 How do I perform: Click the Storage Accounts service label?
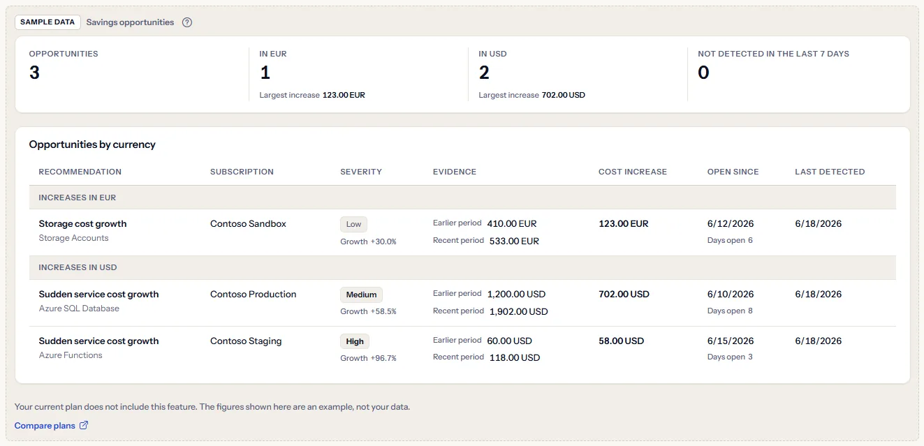tap(74, 238)
